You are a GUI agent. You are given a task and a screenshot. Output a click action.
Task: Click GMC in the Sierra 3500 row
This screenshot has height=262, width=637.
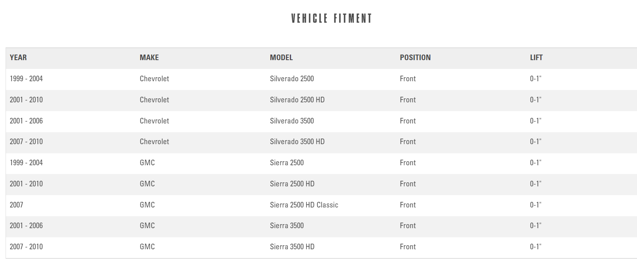click(147, 226)
